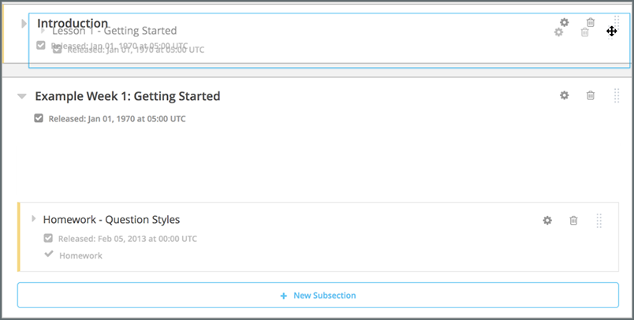This screenshot has width=634, height=320.
Task: Click the Homework grading checkmark icon
Action: (49, 255)
